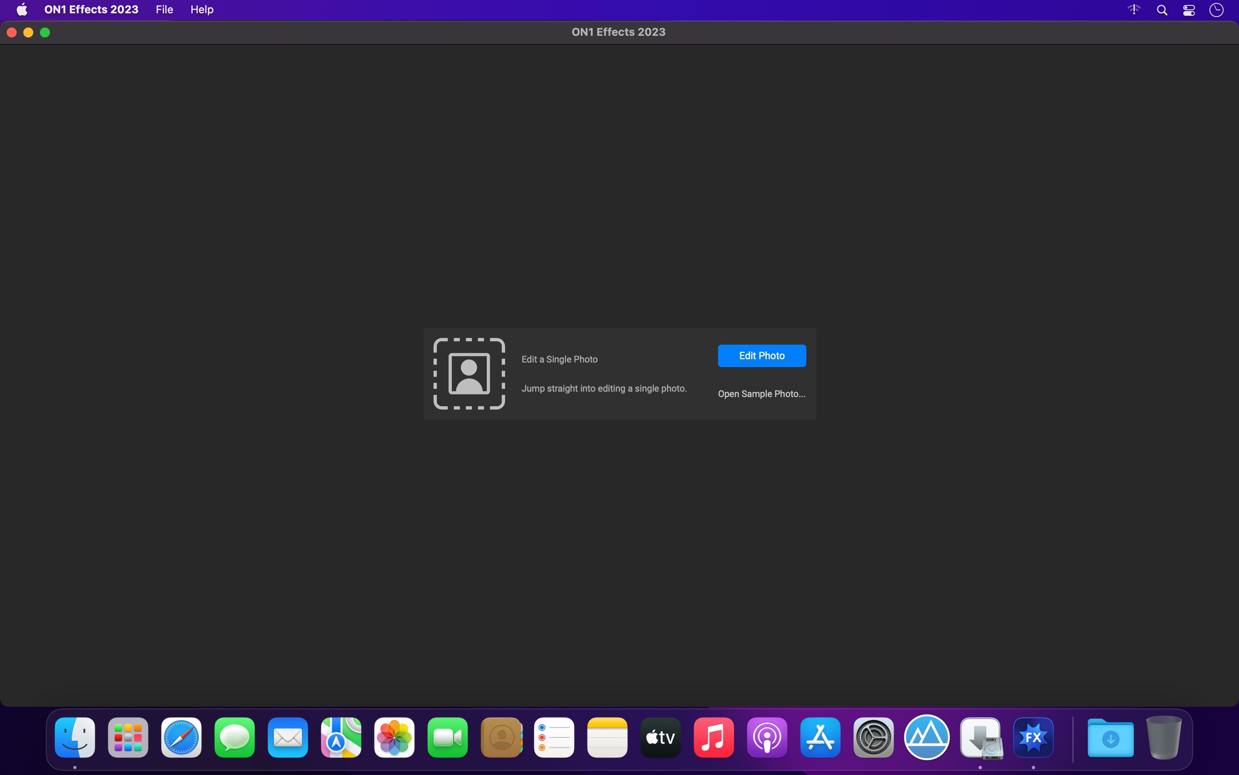This screenshot has width=1239, height=775.
Task: Open the Music app from Dock
Action: pyautogui.click(x=714, y=738)
